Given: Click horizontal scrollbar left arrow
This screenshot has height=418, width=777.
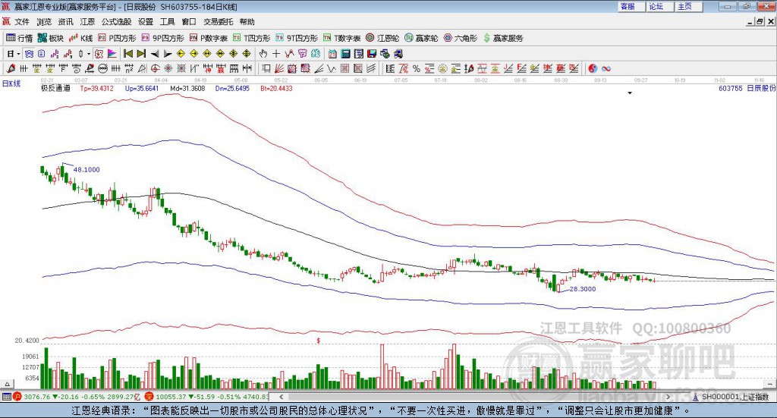Looking at the screenshot, I should (x=282, y=397).
